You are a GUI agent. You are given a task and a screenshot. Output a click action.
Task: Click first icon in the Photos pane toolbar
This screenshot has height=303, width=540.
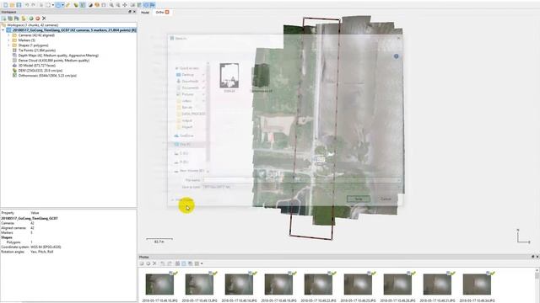point(142,263)
